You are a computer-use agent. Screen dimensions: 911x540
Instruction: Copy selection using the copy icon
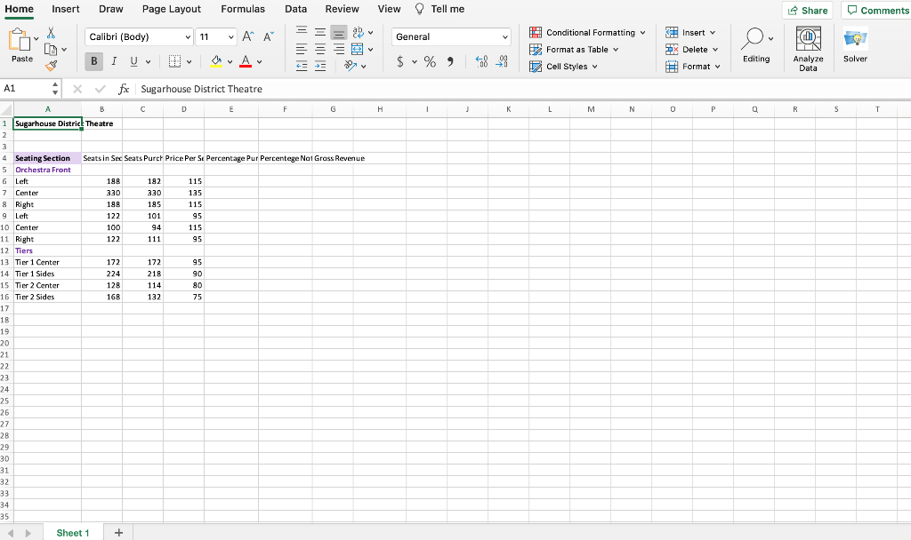coord(51,50)
